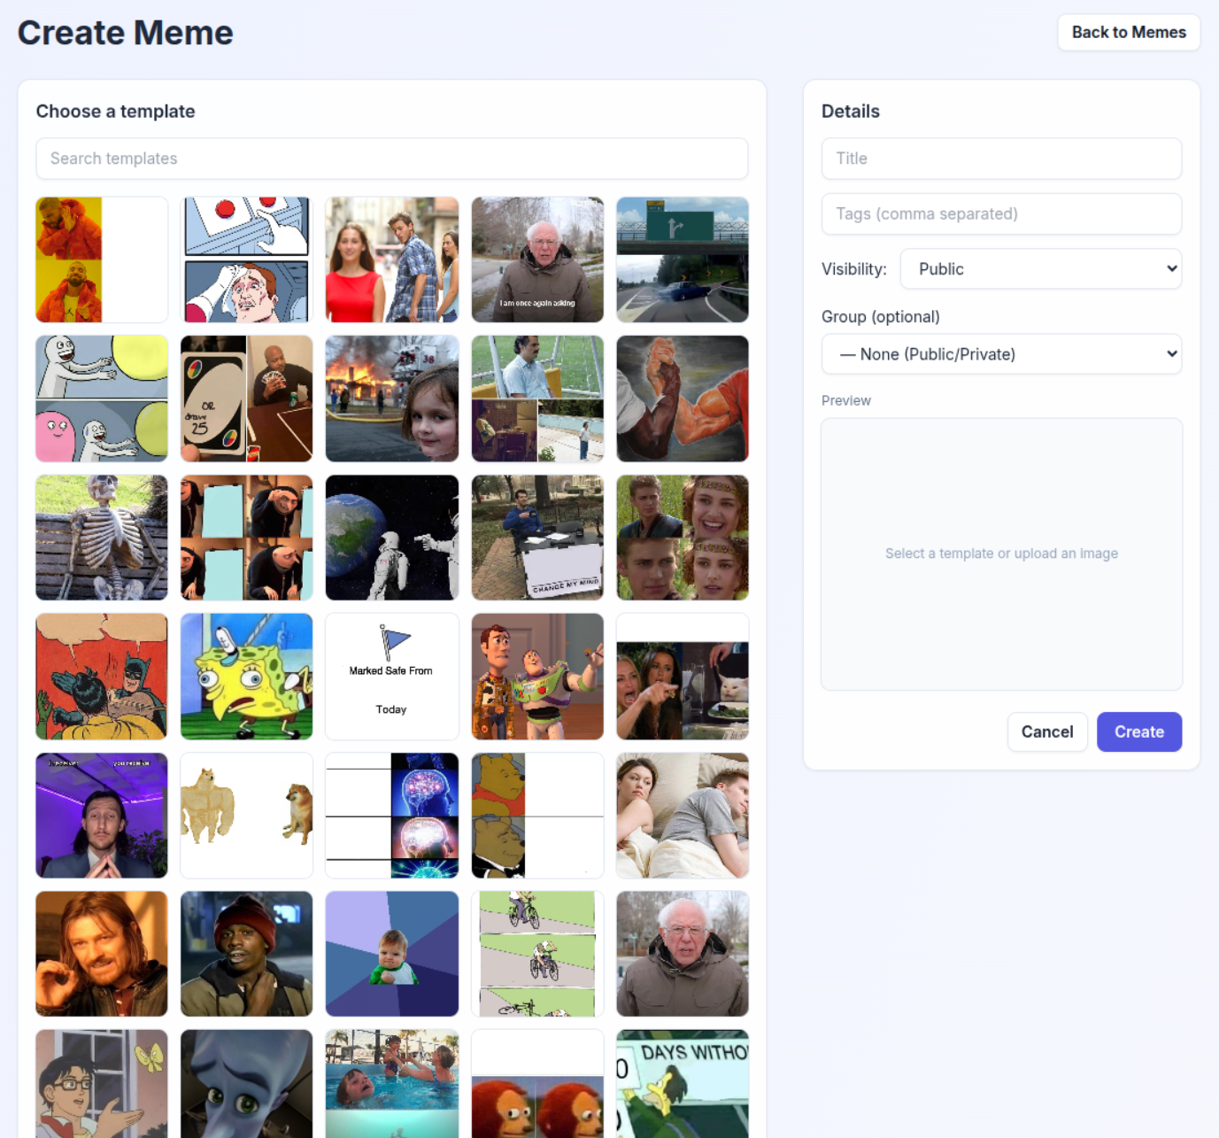
Task: Click the Create button
Action: click(1139, 732)
